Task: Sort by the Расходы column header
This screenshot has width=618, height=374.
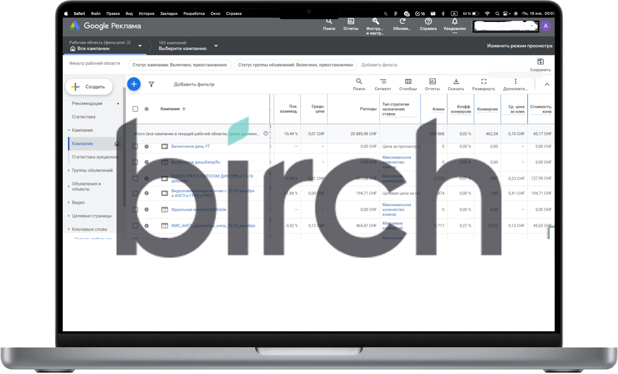Action: pyautogui.click(x=368, y=109)
